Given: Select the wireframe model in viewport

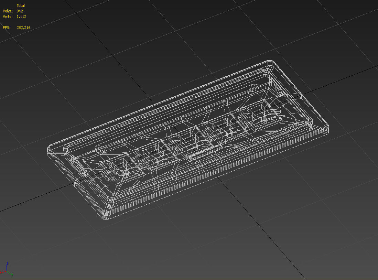Looking at the screenshot, I should pyautogui.click(x=188, y=140).
